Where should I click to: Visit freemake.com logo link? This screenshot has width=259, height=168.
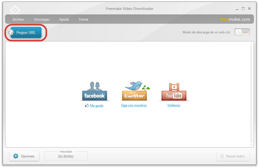235,19
